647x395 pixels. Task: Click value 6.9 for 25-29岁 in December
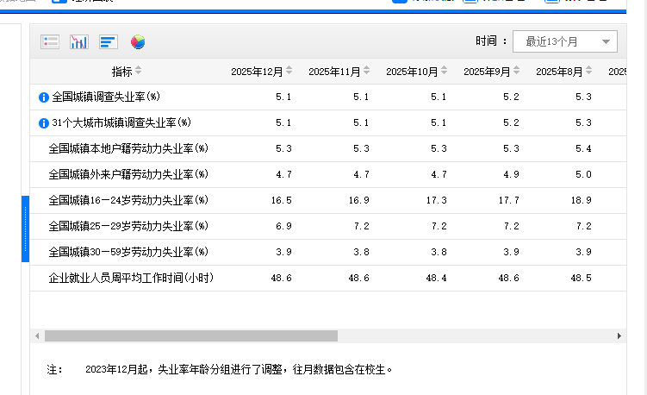284,227
